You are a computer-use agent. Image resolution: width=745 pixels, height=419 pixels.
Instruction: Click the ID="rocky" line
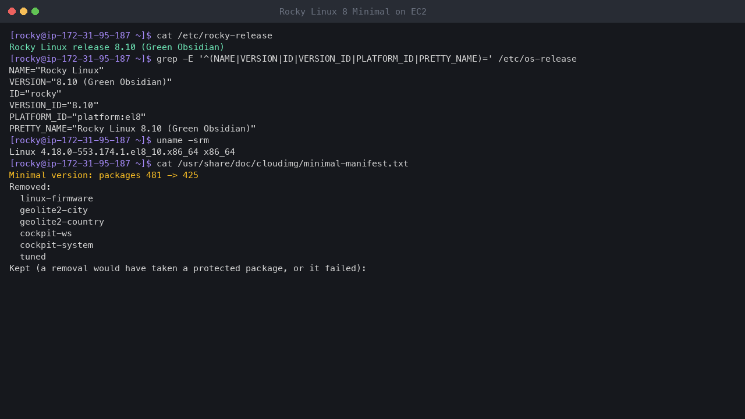(x=36, y=94)
